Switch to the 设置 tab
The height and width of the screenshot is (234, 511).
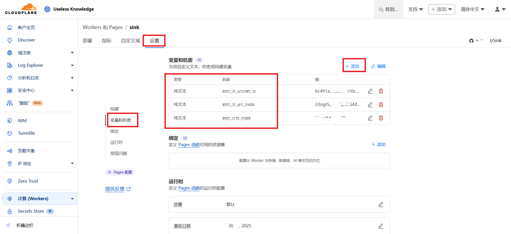[154, 41]
